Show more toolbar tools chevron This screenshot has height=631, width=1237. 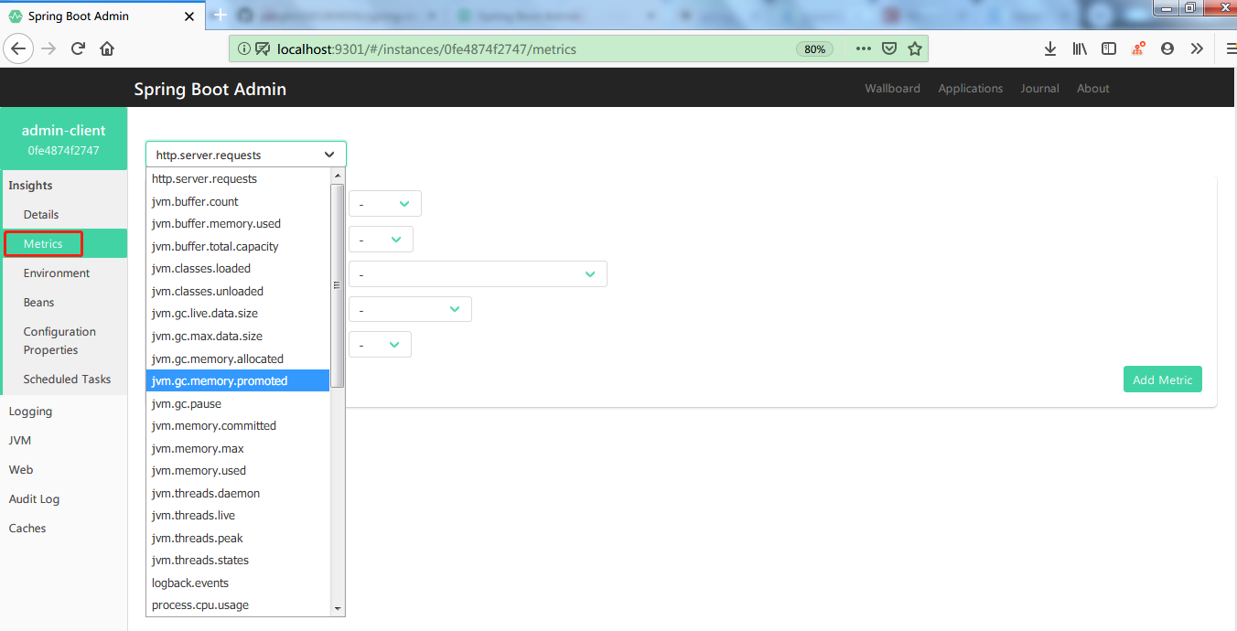(x=1197, y=48)
